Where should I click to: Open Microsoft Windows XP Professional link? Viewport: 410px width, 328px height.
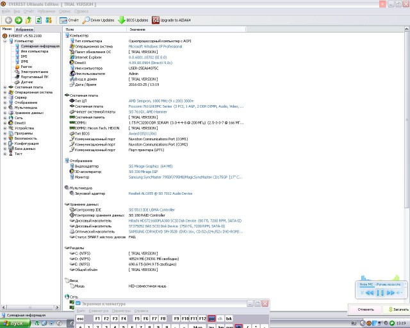point(155,46)
